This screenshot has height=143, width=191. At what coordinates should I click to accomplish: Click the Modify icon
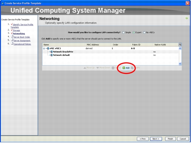[132, 68]
